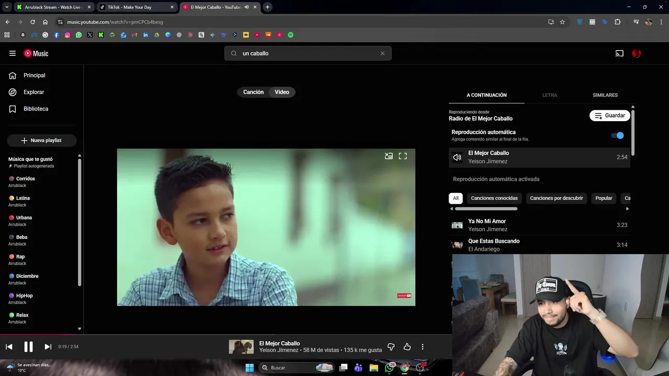Image resolution: width=669 pixels, height=376 pixels.
Task: Open the account avatar menu
Action: pyautogui.click(x=637, y=53)
